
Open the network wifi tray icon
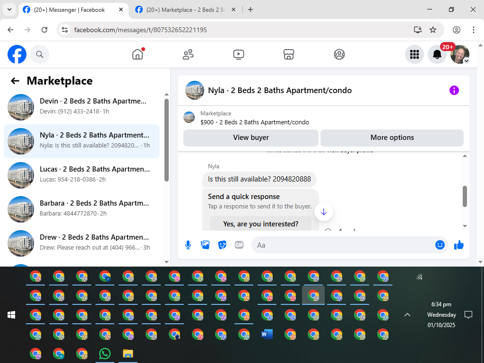pyautogui.click(x=419, y=277)
